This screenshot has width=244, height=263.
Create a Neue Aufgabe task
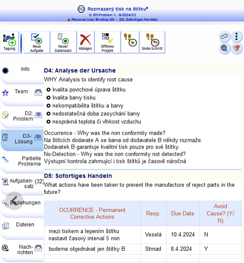[37, 42]
